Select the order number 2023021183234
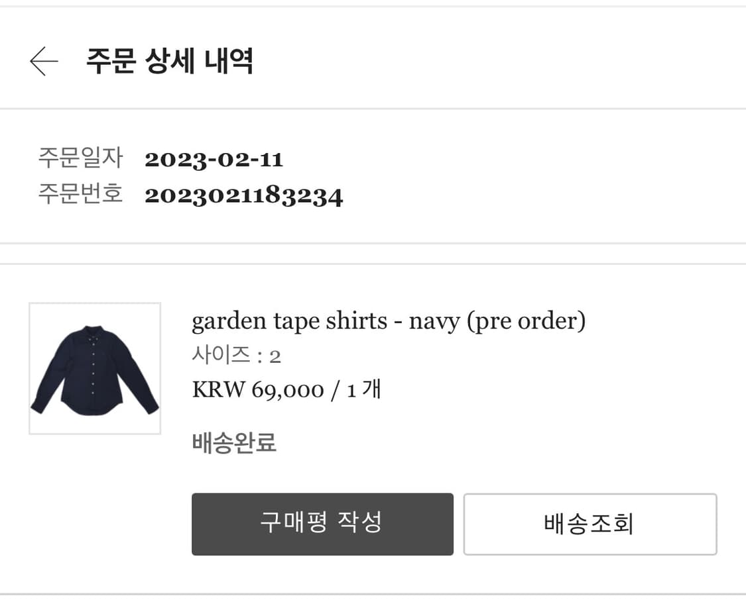The image size is (746, 600). coord(243,195)
